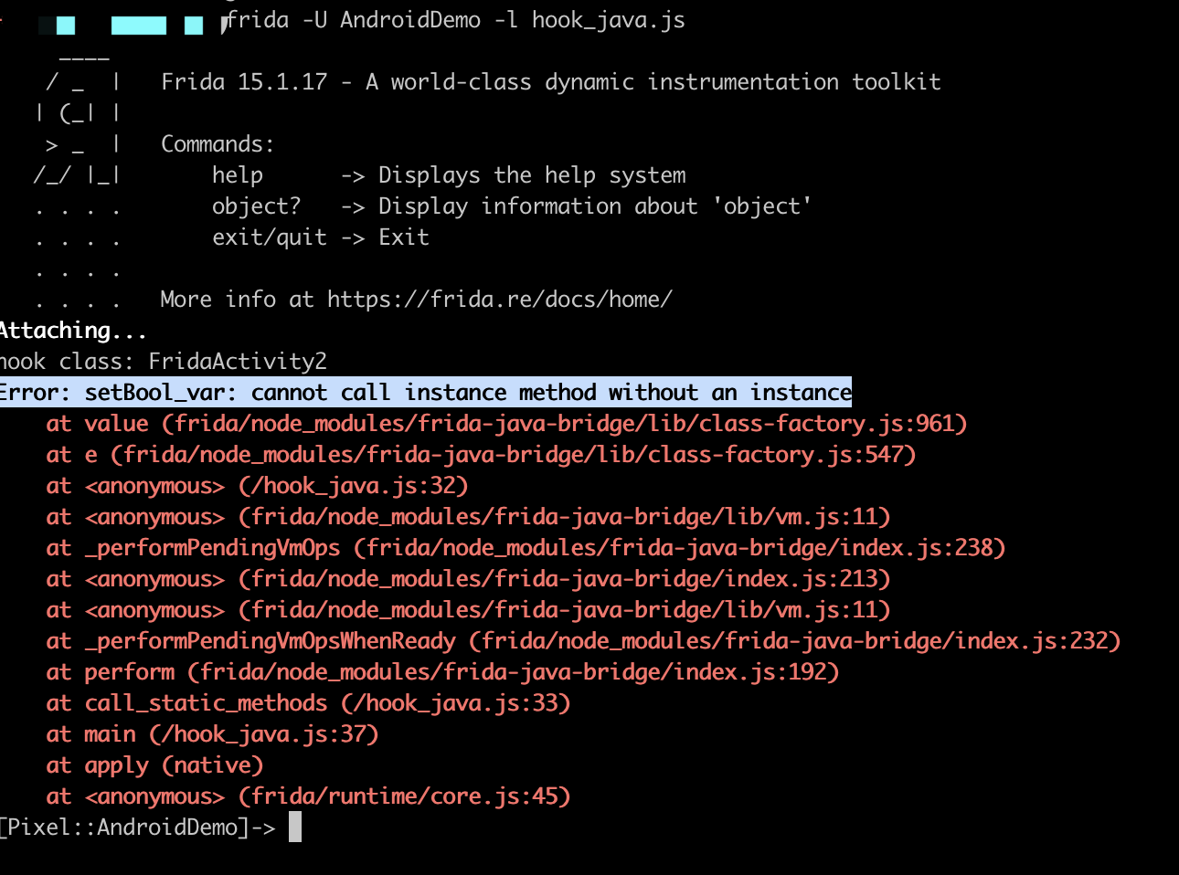Click the Frida 15.1.17 version banner text
The height and width of the screenshot is (875, 1179).
click(550, 82)
